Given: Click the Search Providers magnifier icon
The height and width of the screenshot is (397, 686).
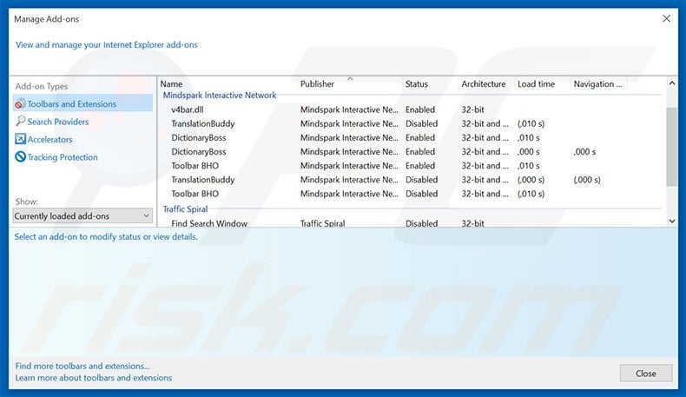Looking at the screenshot, I should pyautogui.click(x=20, y=122).
